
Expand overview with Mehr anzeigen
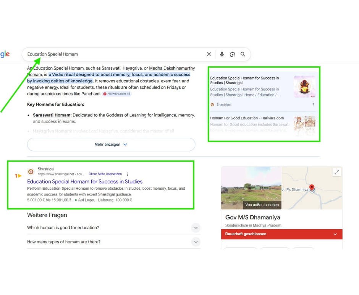click(x=111, y=145)
